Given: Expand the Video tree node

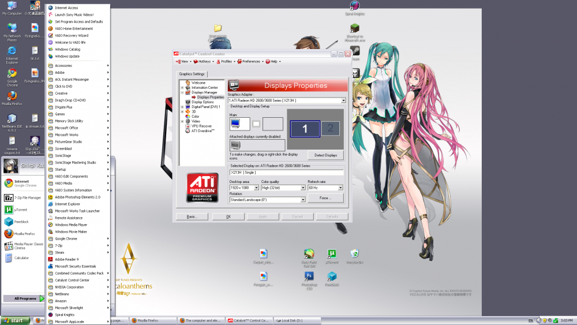Looking at the screenshot, I should click(x=182, y=121).
